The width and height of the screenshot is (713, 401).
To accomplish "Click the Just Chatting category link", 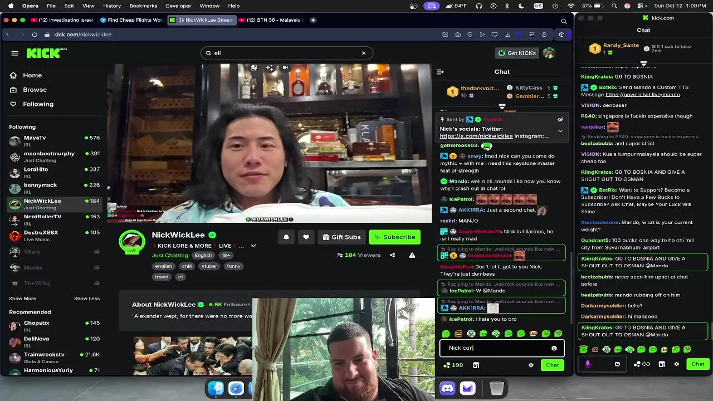I will tap(170, 255).
